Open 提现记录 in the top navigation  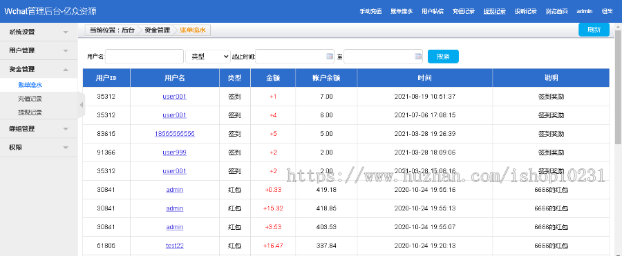(x=495, y=12)
